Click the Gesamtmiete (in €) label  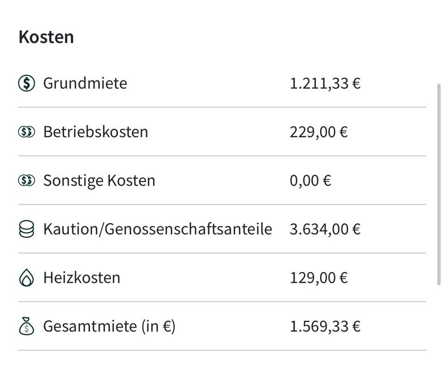(109, 326)
